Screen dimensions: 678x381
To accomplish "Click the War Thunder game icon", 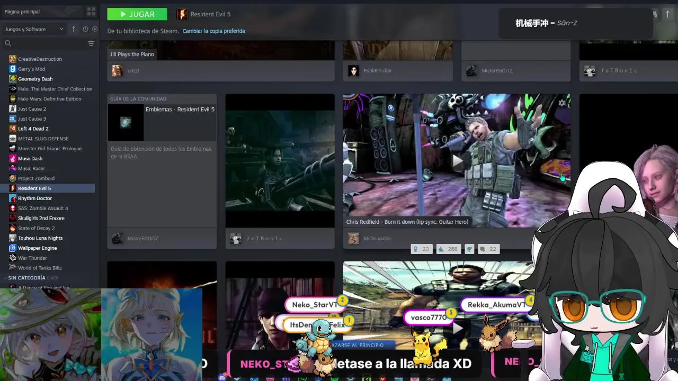I will [13, 258].
